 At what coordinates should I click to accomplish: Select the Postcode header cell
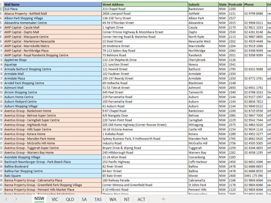point(236,4)
